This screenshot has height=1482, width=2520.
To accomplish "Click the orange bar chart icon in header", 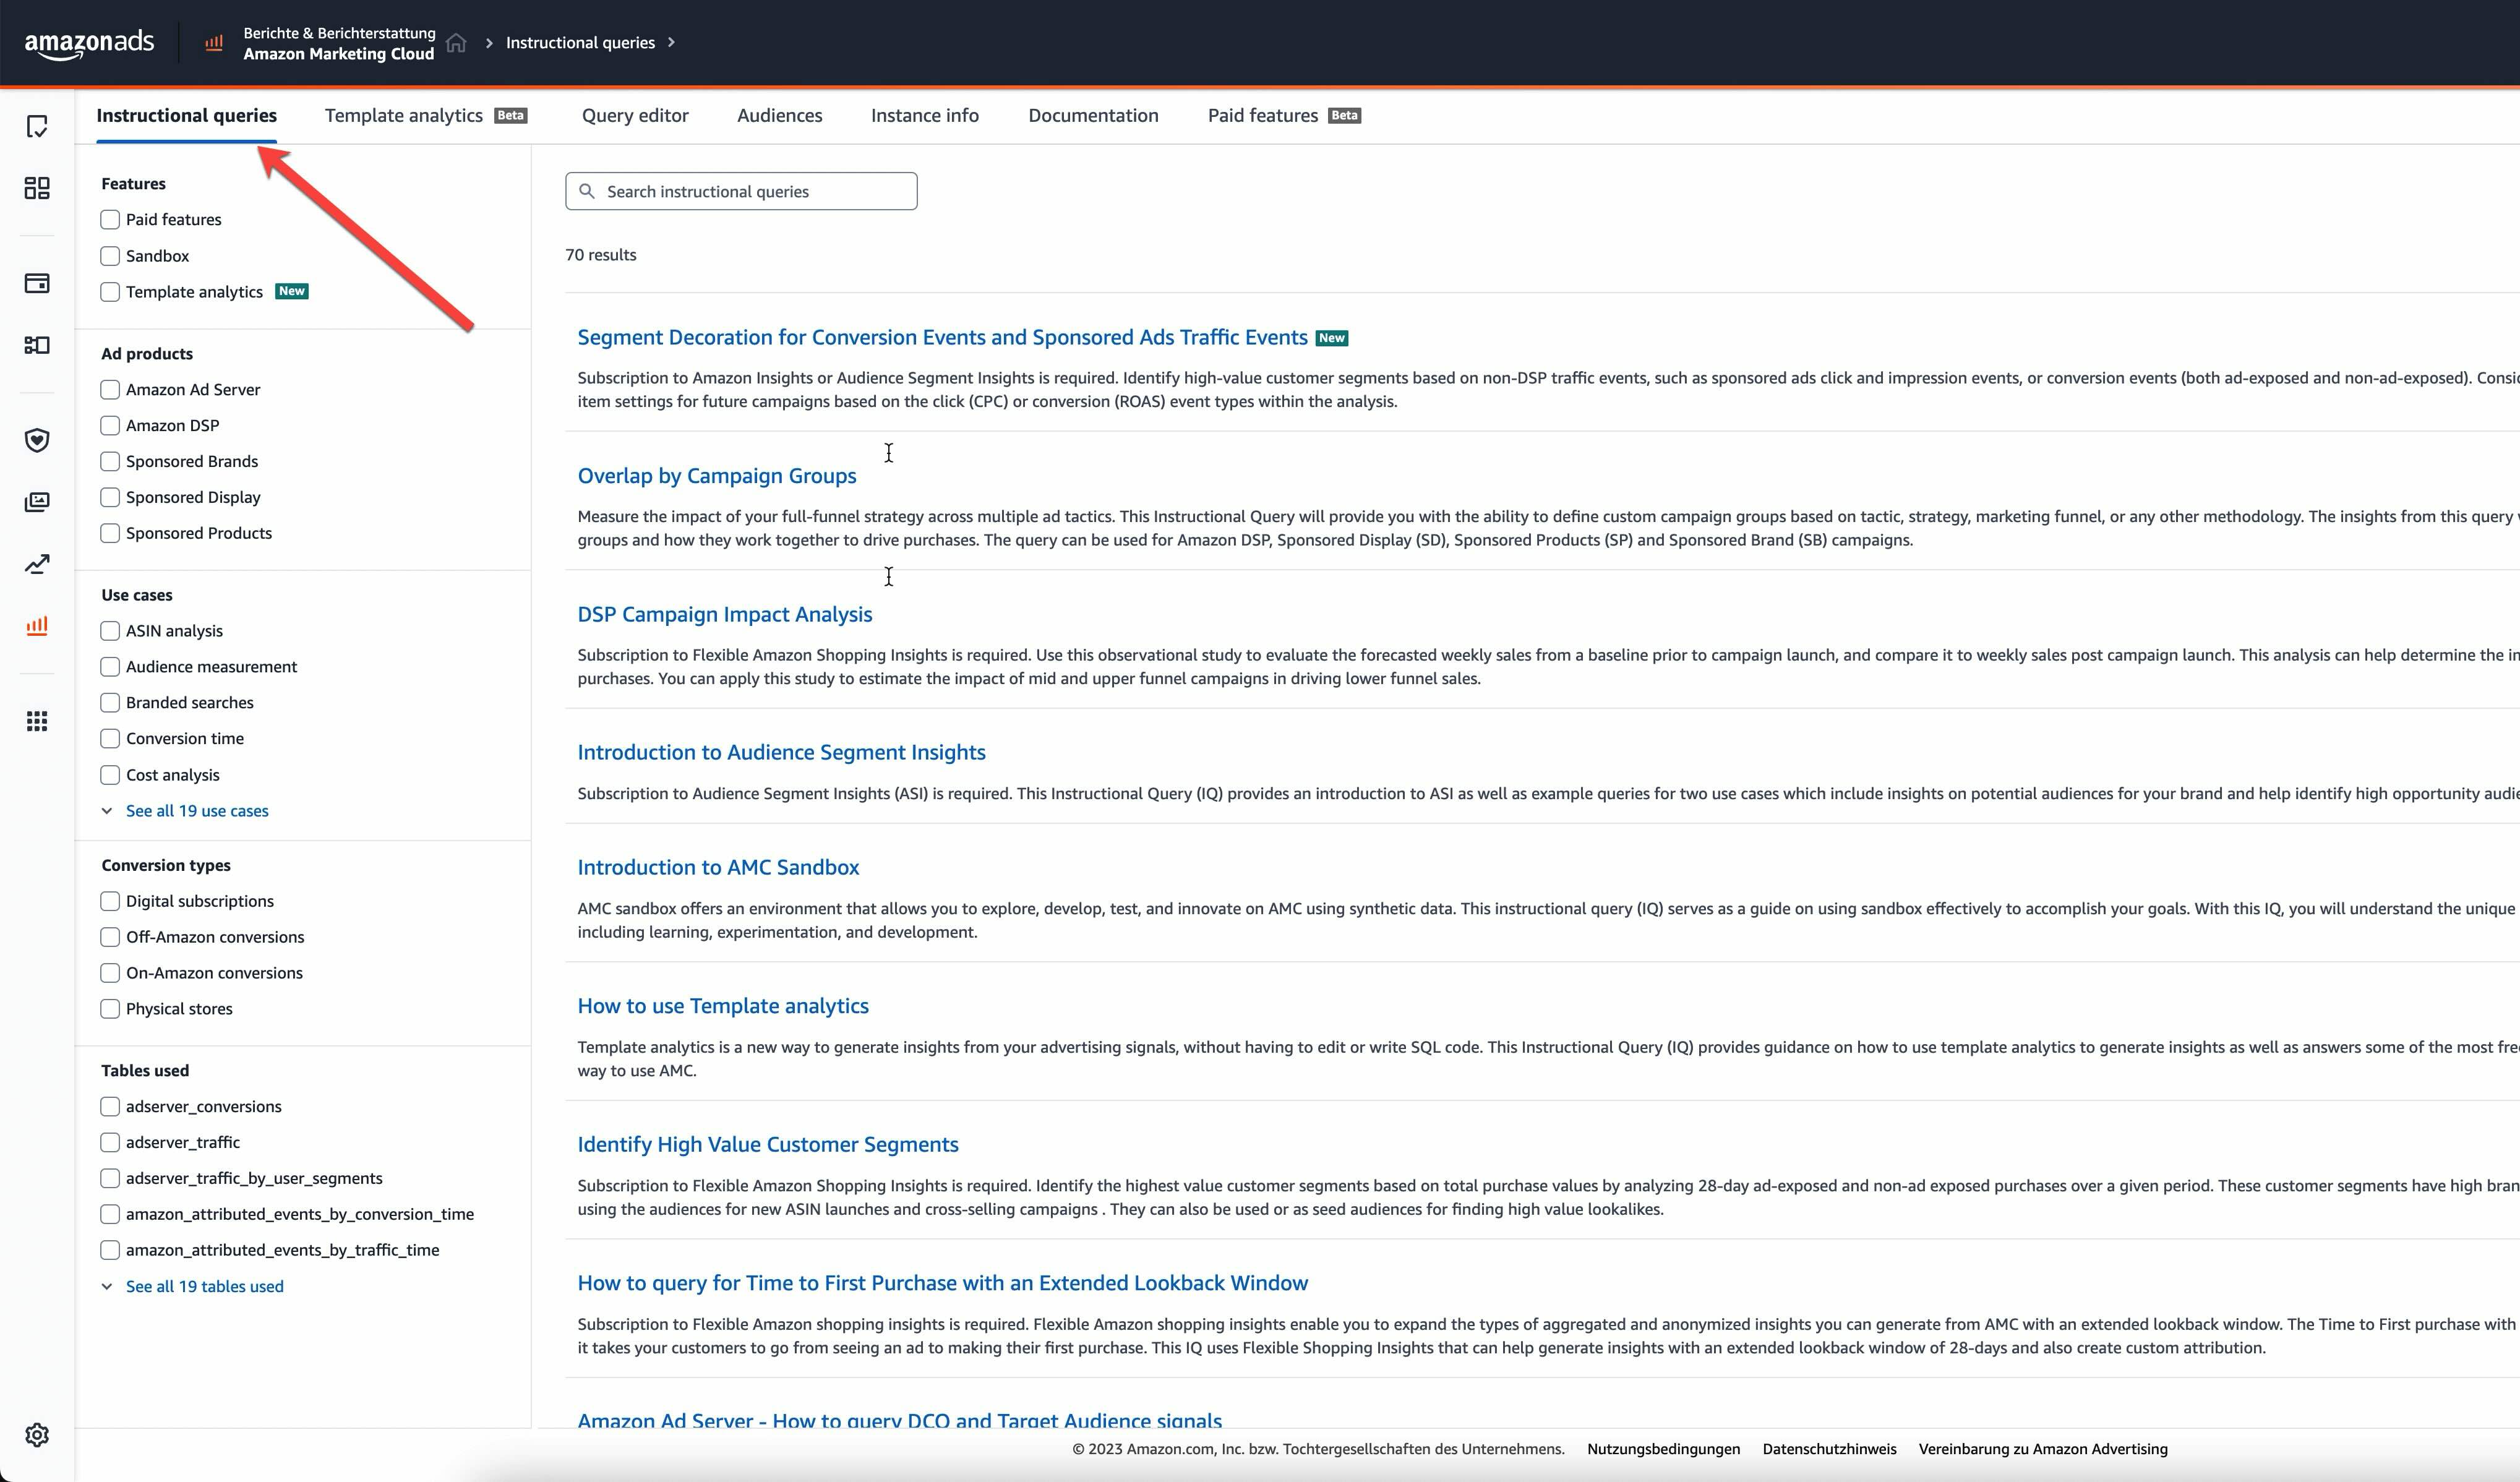I will pyautogui.click(x=213, y=43).
